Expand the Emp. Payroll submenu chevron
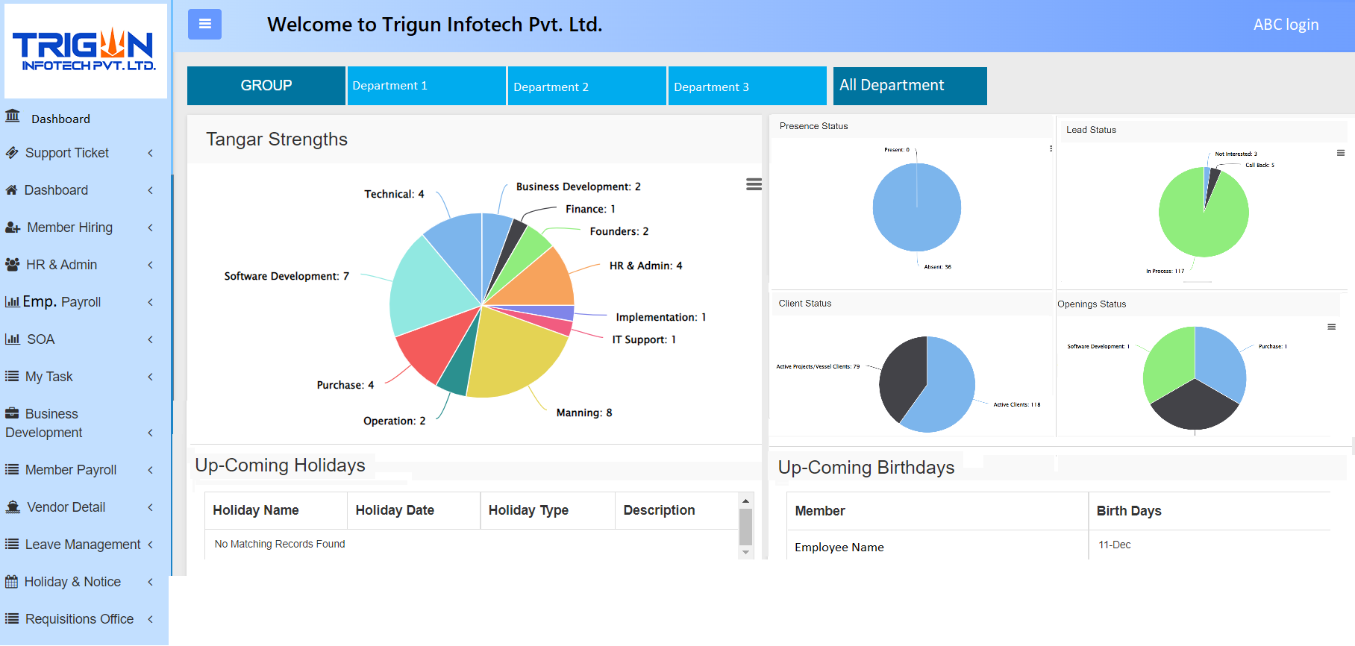 (x=150, y=302)
